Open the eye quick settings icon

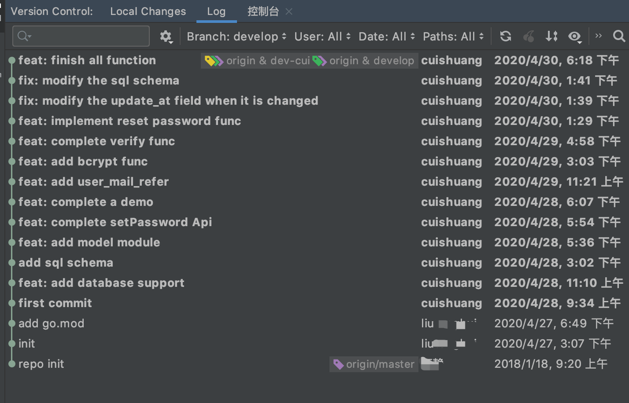(x=574, y=37)
